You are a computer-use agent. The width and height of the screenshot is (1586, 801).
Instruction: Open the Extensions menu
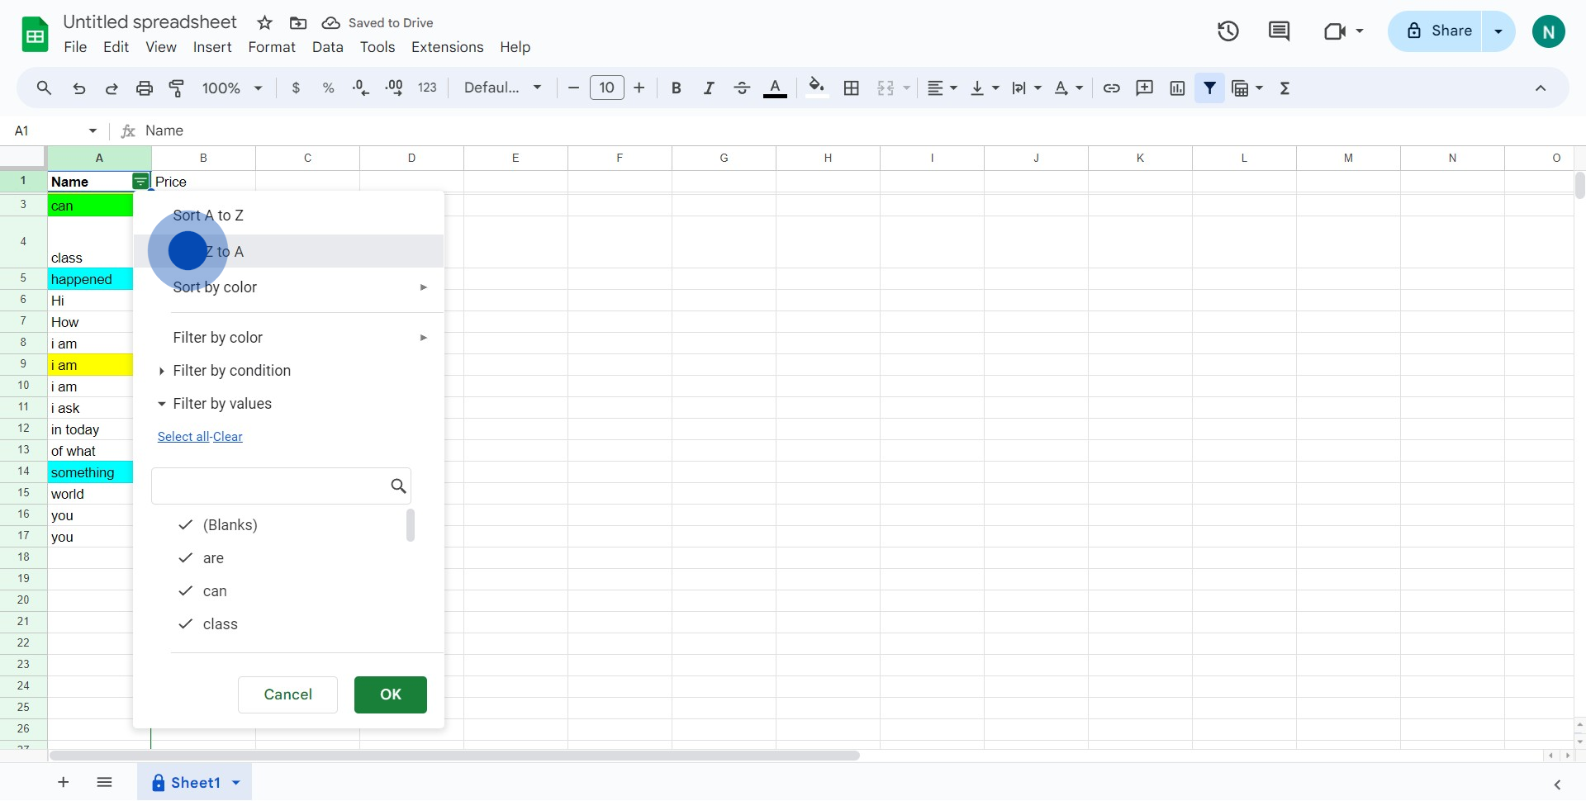point(447,47)
